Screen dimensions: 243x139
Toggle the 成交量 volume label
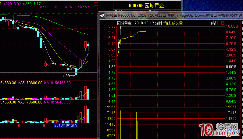177,23
